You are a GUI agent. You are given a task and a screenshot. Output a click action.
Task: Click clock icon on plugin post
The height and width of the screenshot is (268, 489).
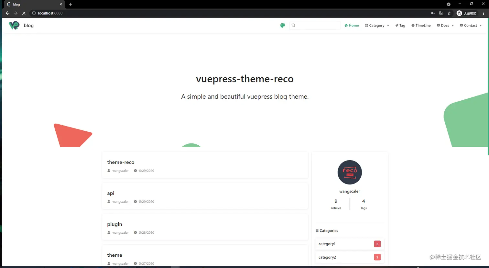pos(136,232)
